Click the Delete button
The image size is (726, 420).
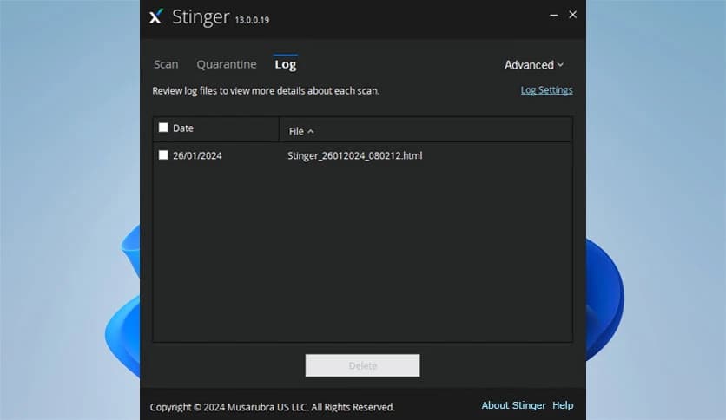(362, 365)
